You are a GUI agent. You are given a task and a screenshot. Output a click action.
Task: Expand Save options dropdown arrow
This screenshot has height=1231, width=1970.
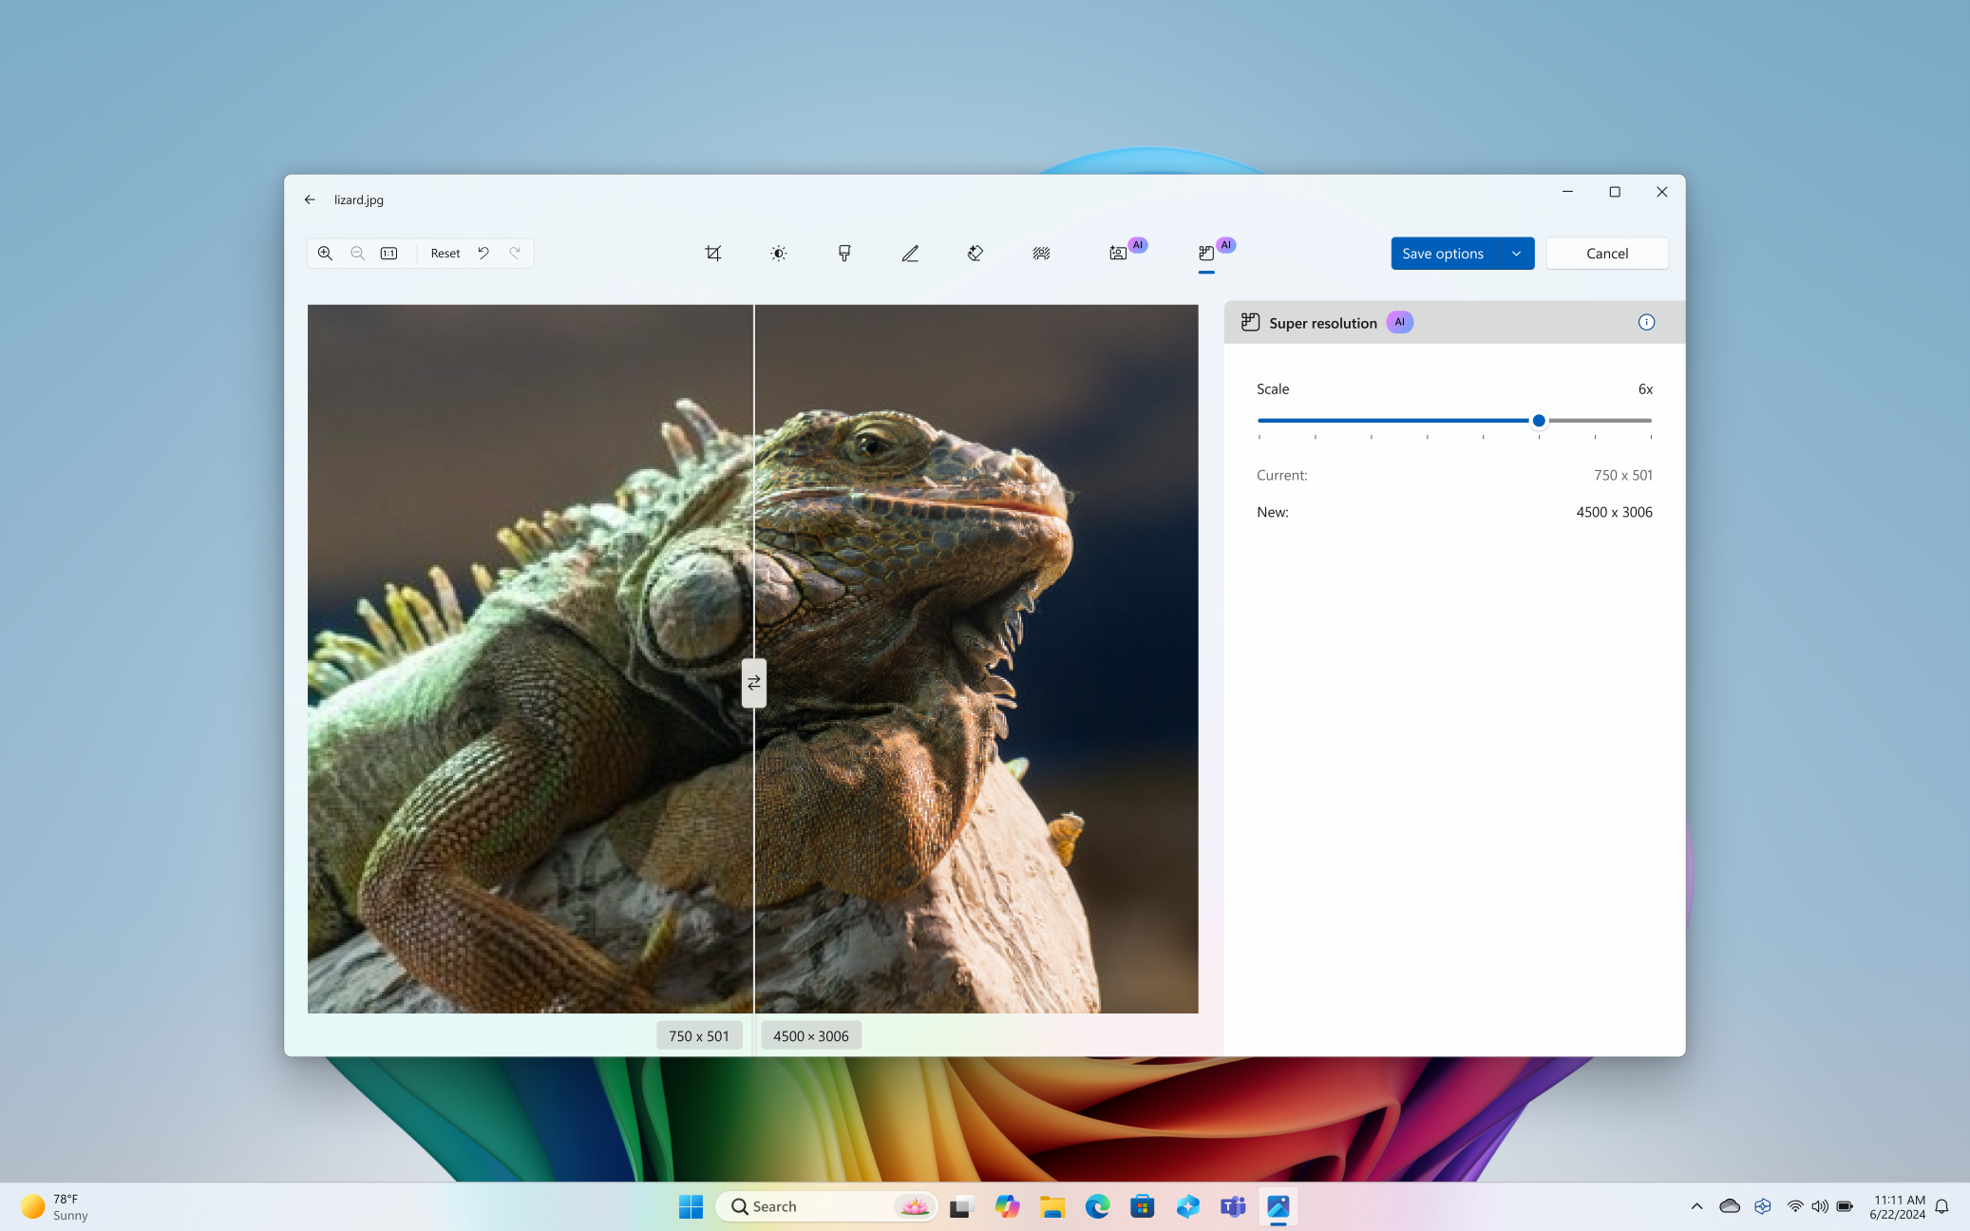click(1515, 253)
